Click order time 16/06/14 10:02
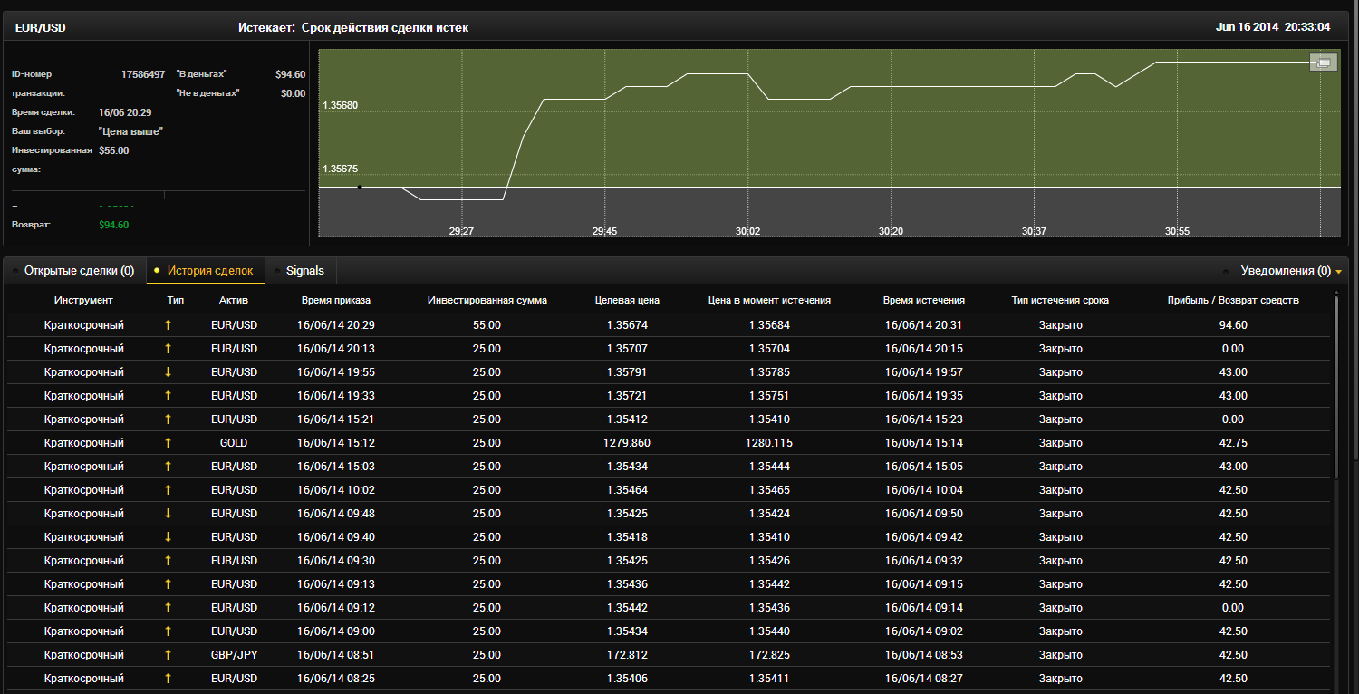 (x=336, y=490)
